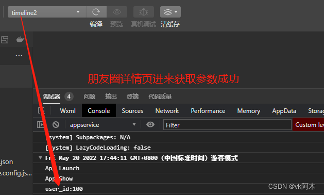Click the save layout sidebar icon
This screenshot has height=195, width=324.
pyautogui.click(x=5, y=40)
